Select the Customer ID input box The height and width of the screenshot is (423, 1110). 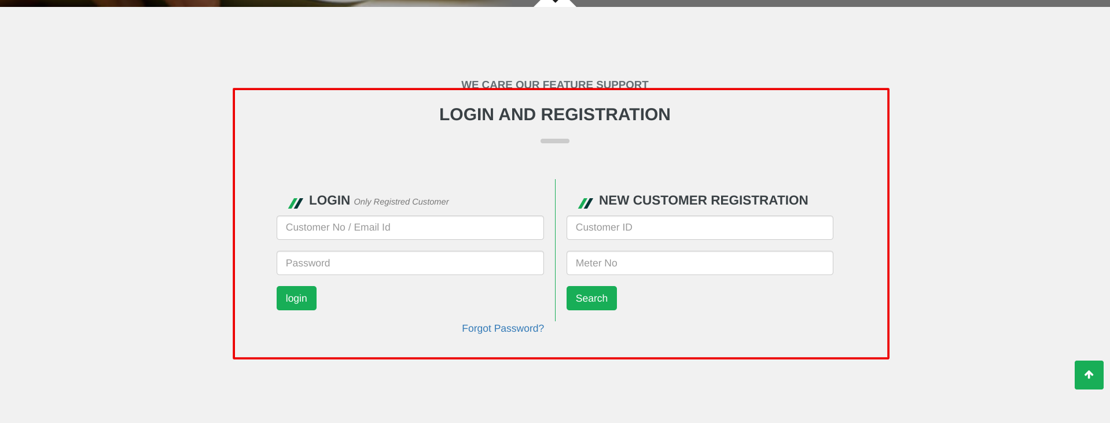[699, 228]
